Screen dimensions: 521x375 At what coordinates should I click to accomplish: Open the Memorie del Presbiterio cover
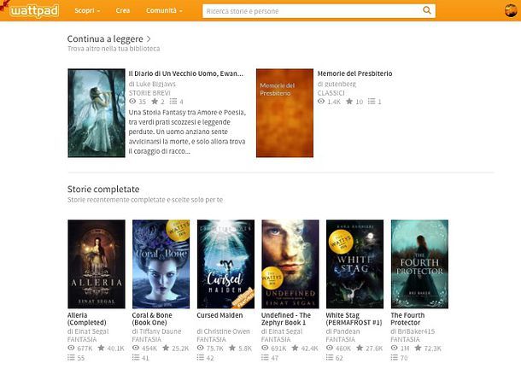pos(284,113)
